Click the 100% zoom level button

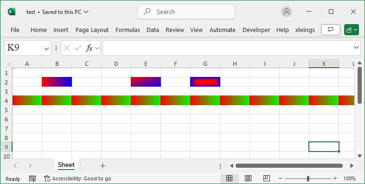349,178
